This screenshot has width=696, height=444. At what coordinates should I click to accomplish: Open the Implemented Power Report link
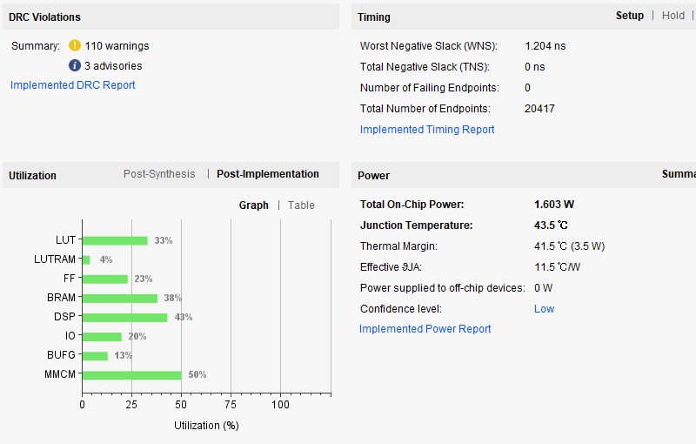click(x=425, y=329)
